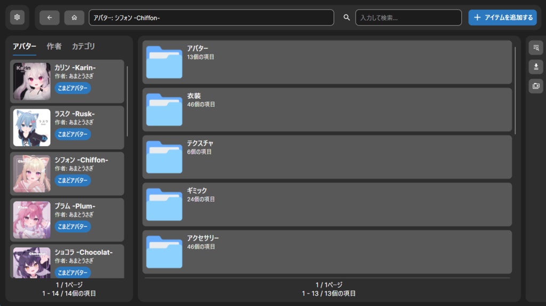This screenshot has height=306, width=546.
Task: Click the folder image icon in right sidebar
Action: tap(536, 86)
